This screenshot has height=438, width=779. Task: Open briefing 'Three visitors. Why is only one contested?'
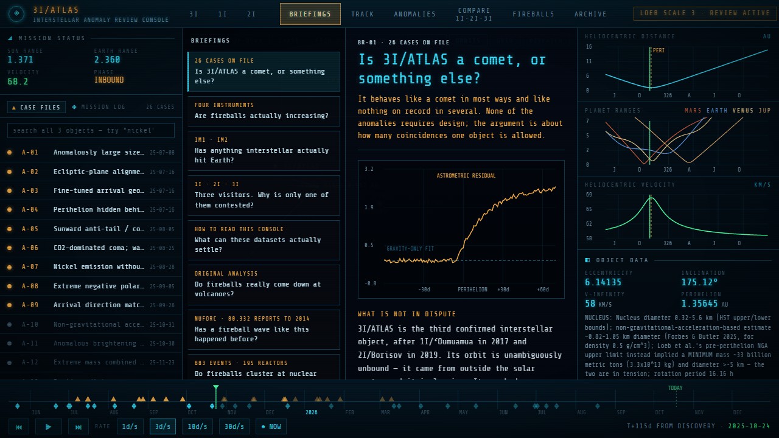coord(264,195)
